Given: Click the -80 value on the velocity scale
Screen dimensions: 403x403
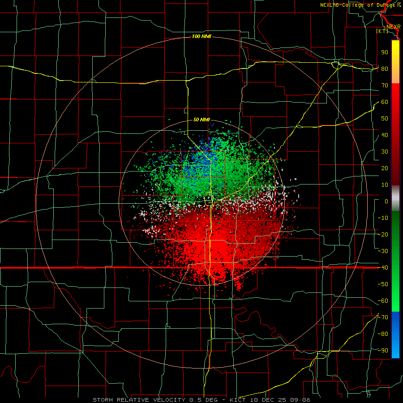Looking at the screenshot, I should 383,334.
